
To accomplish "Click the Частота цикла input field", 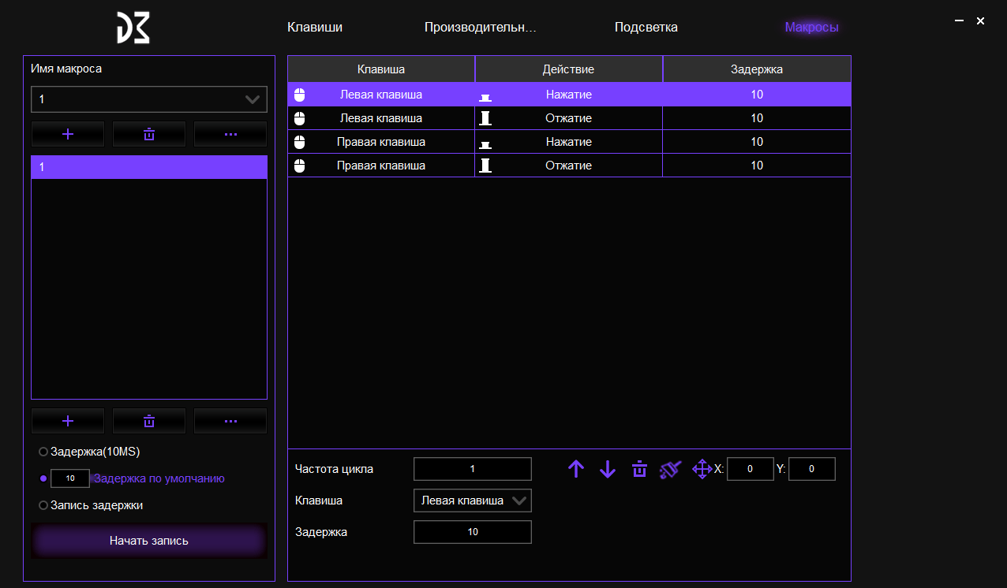I will [473, 469].
